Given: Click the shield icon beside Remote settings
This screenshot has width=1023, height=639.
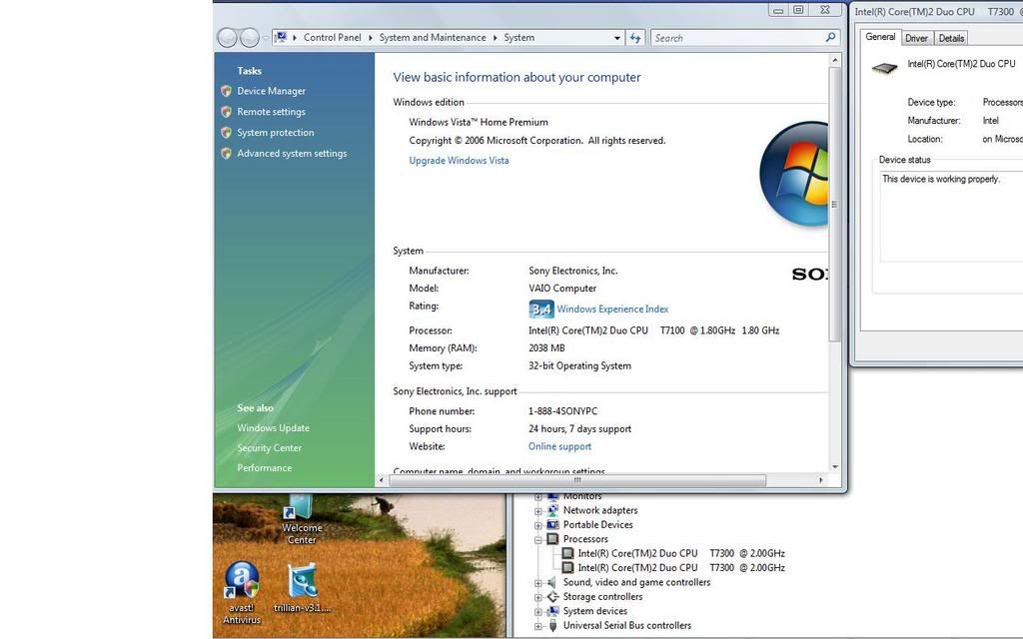Looking at the screenshot, I should 227,112.
